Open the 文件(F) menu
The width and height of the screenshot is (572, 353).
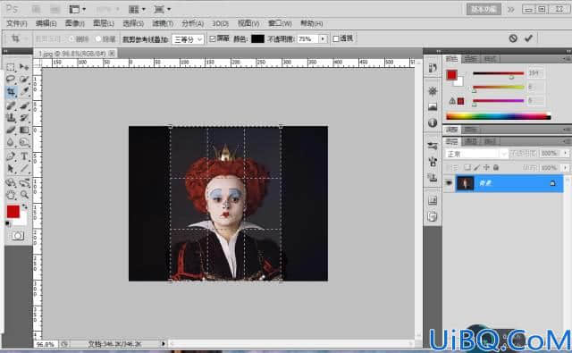[x=16, y=23]
